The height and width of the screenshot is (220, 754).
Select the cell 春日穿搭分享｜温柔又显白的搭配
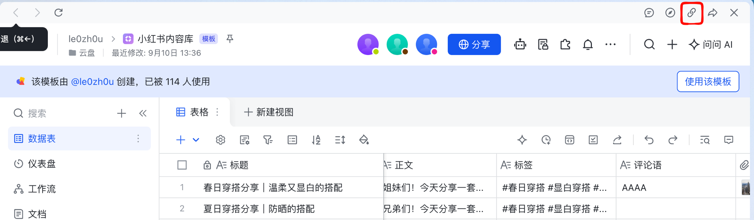[273, 188]
